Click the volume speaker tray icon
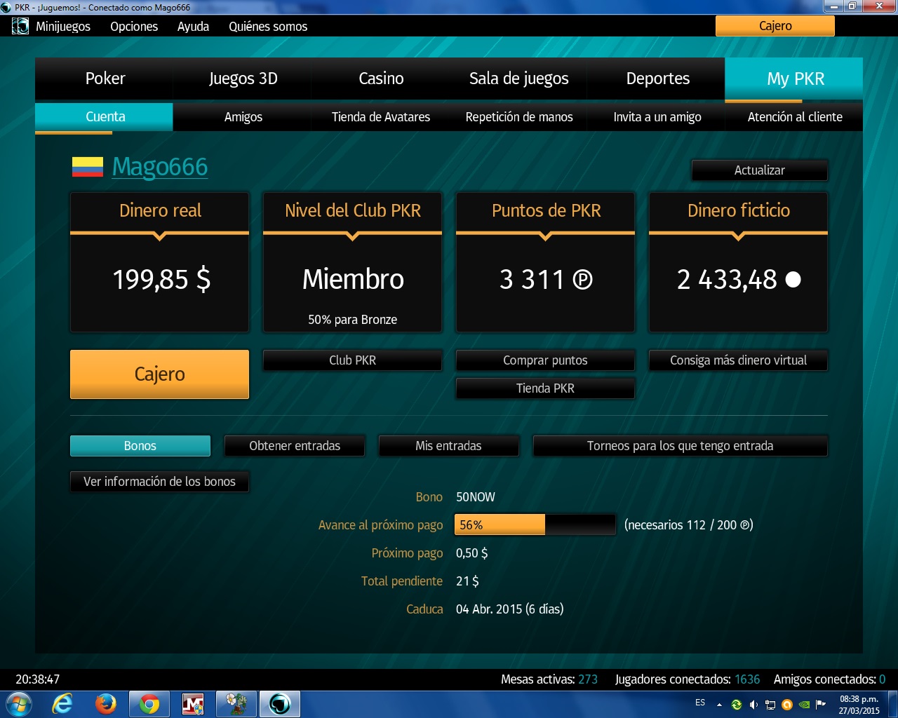 753,705
